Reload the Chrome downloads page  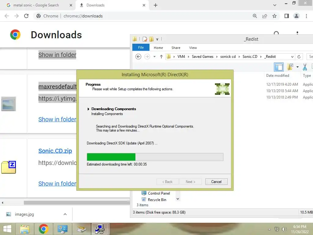[x=26, y=16]
